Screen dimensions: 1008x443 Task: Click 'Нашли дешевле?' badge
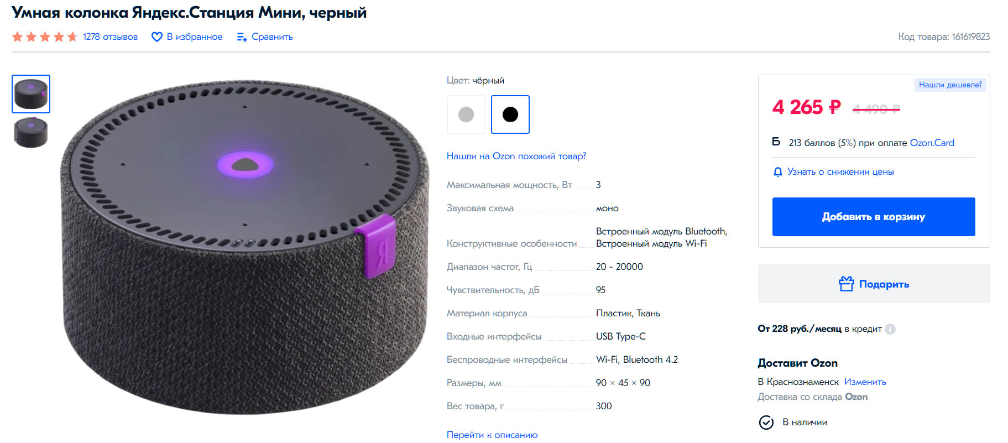point(950,85)
